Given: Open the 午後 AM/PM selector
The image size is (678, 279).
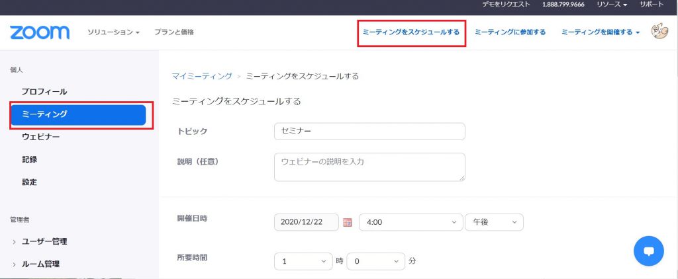Looking at the screenshot, I should click(494, 222).
